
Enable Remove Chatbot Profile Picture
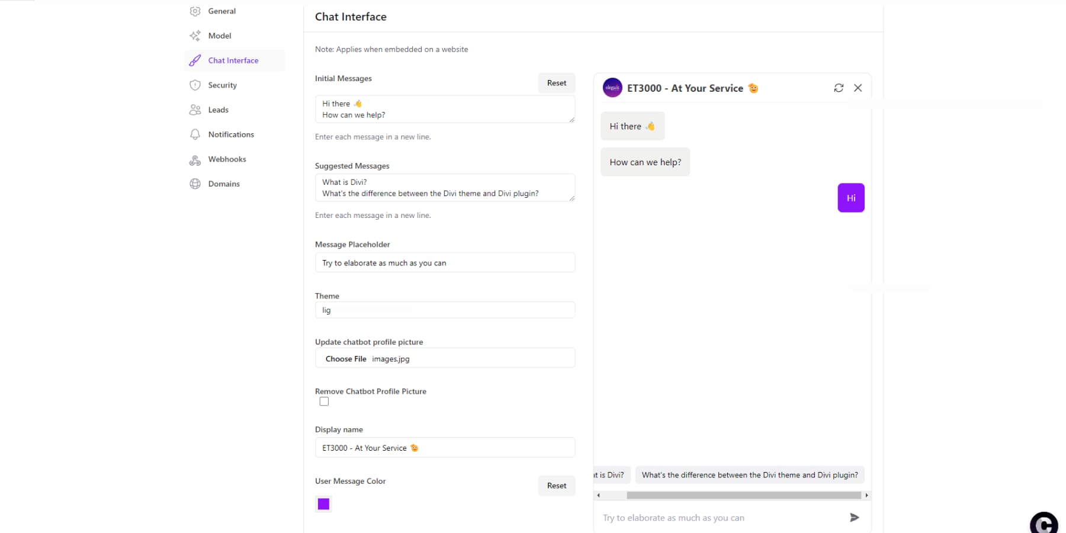324,401
